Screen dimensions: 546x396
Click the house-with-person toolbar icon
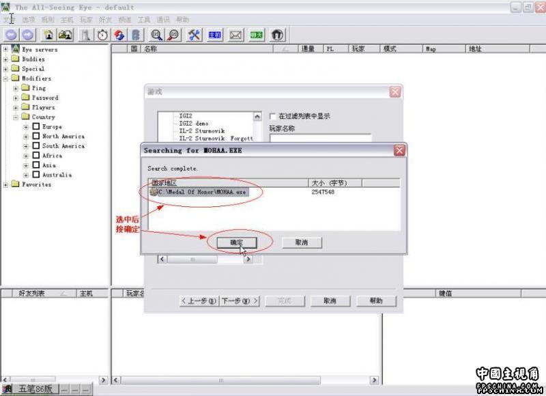48,35
